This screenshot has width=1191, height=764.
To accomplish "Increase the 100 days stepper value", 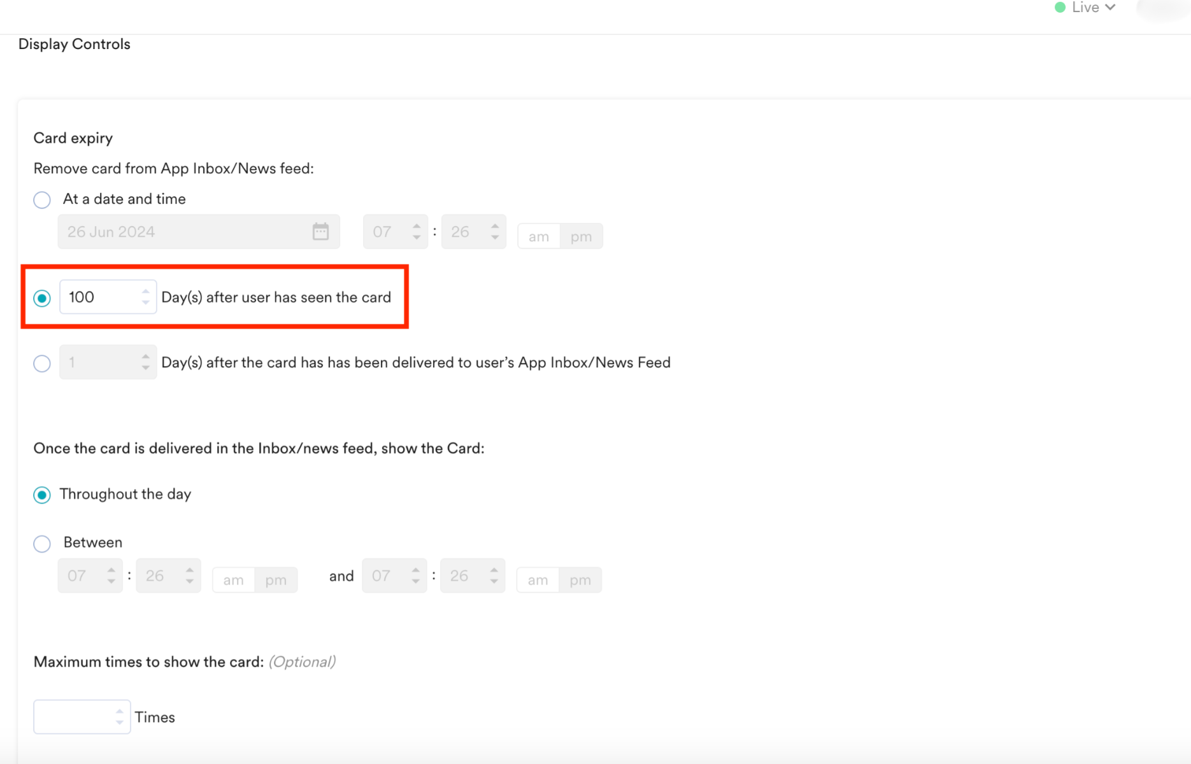I will tap(146, 292).
